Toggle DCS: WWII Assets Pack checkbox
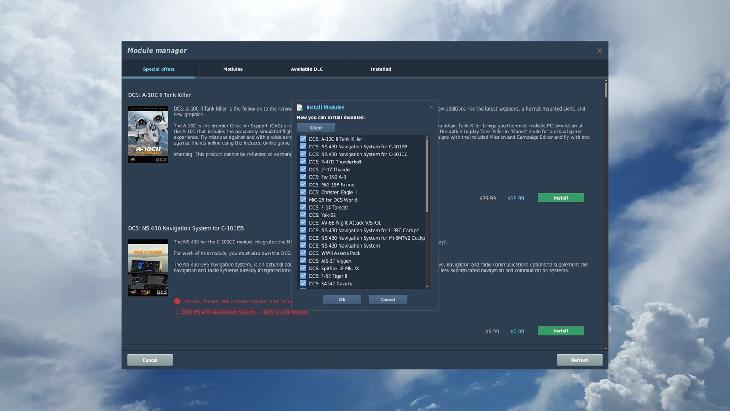The image size is (730, 411). [303, 253]
